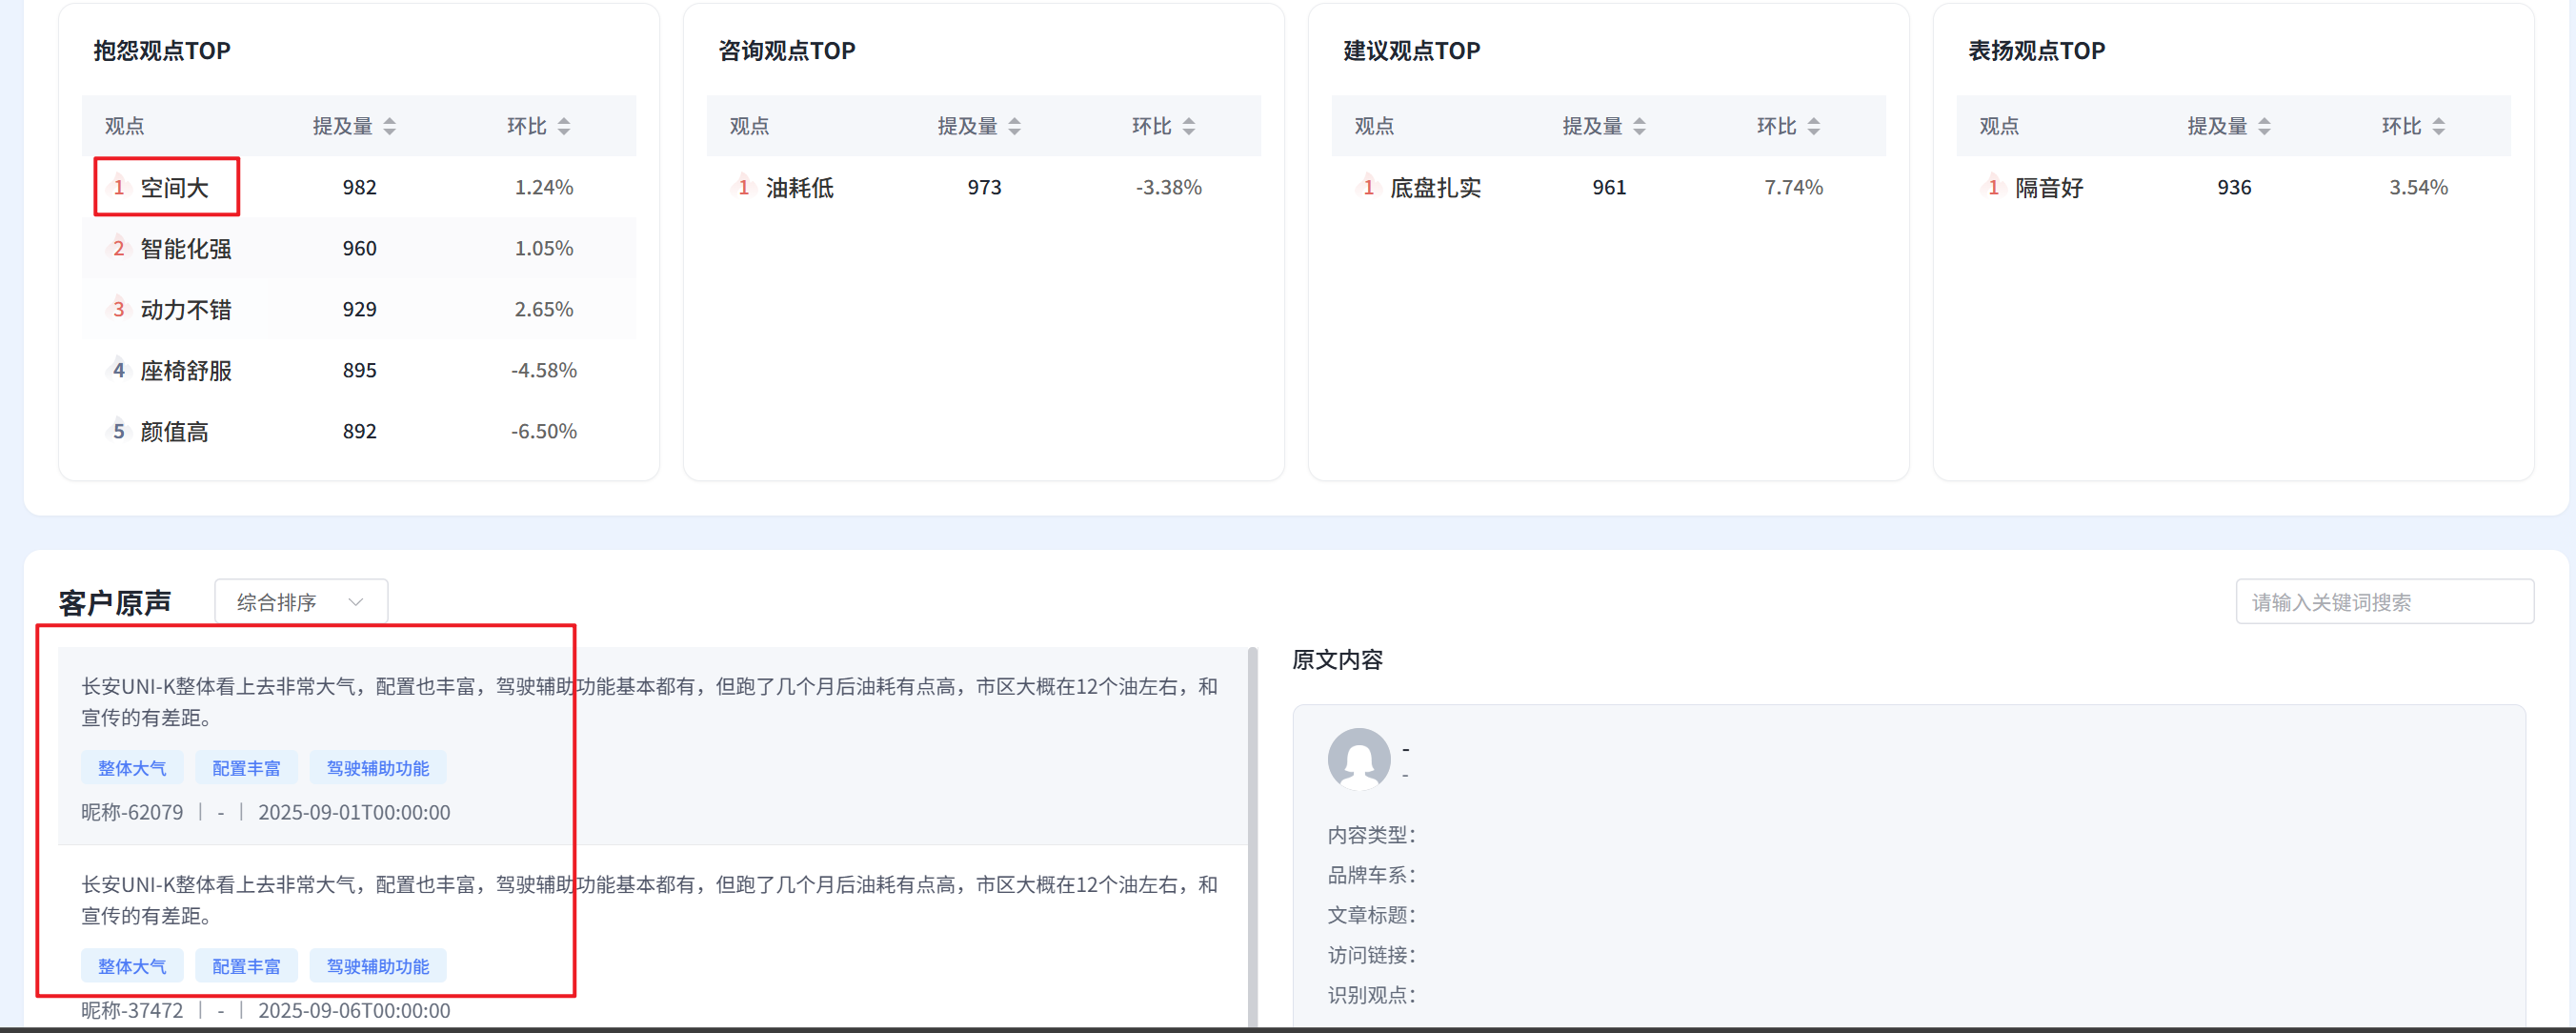Sort 咨询观点TOP by 环比 column
The image size is (2576, 1033).
pyautogui.click(x=1189, y=126)
